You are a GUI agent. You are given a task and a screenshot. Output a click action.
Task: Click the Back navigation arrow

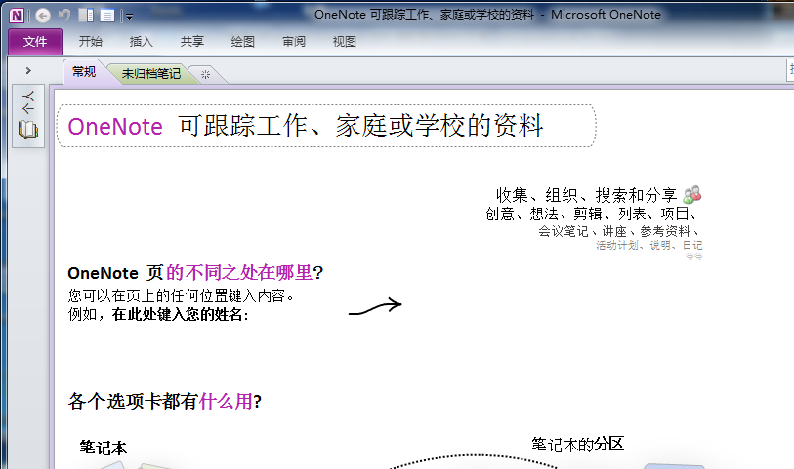point(43,15)
